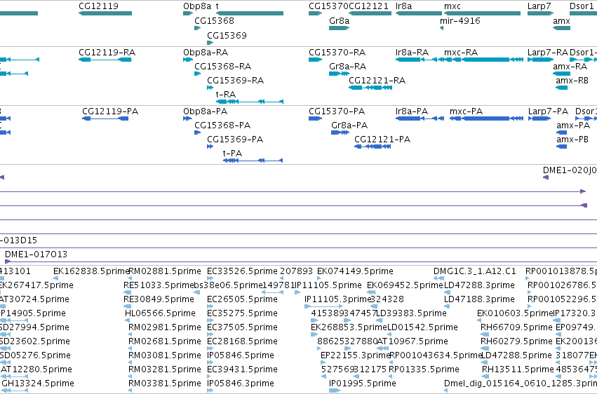Select the EC33526.5prime EST label
Image resolution: width=597 pixels, height=394 pixels.
pyautogui.click(x=242, y=271)
